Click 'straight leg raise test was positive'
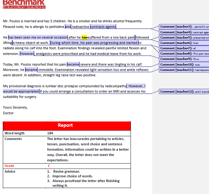This screenshot has height=194, width=209. pos(69,75)
